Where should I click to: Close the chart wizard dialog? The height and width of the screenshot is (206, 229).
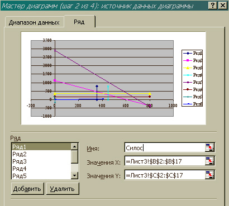223,6
